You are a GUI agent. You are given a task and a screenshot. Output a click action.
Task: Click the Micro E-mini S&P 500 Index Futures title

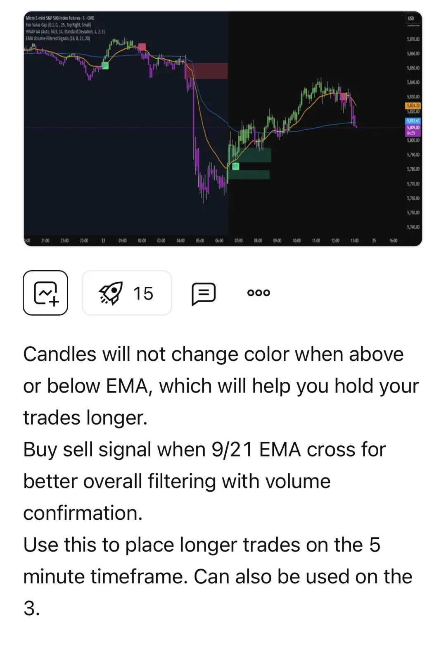60,18
